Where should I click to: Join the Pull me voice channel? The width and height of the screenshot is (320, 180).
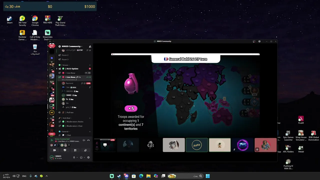point(74,112)
